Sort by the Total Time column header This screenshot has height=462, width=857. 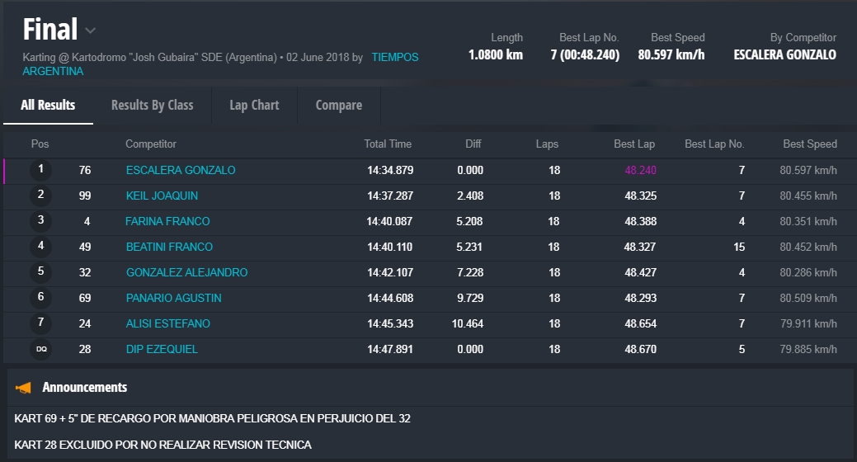pyautogui.click(x=387, y=144)
